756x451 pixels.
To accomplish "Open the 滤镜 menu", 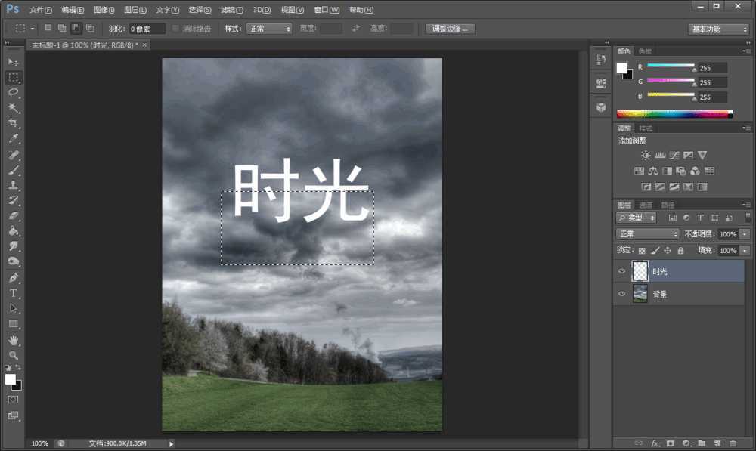I will (230, 10).
